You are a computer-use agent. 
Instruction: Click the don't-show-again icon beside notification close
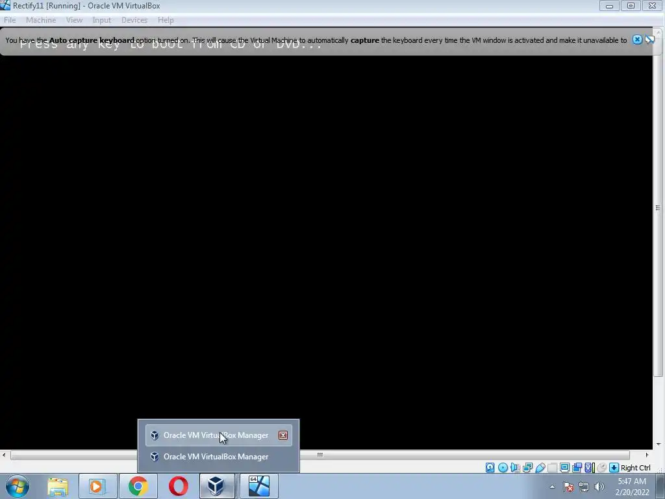649,40
